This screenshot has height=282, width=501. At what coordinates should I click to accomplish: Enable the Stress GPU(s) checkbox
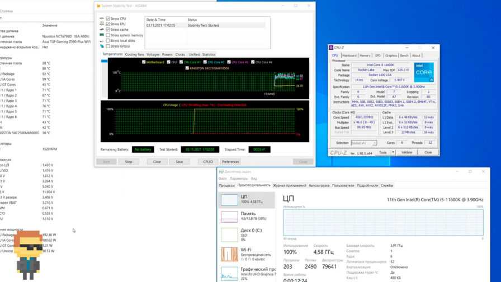click(108, 46)
